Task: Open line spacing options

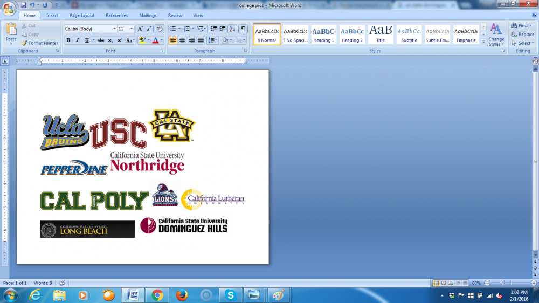Action: (x=212, y=40)
